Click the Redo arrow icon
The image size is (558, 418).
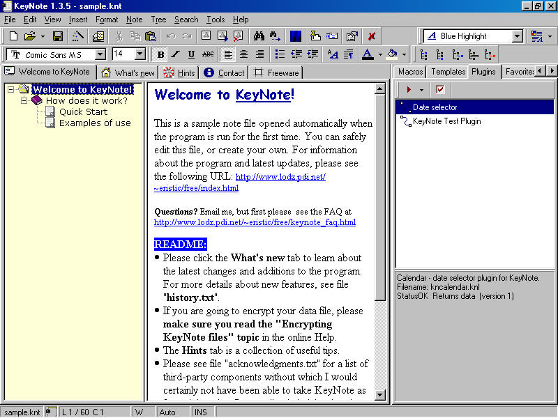(x=187, y=36)
